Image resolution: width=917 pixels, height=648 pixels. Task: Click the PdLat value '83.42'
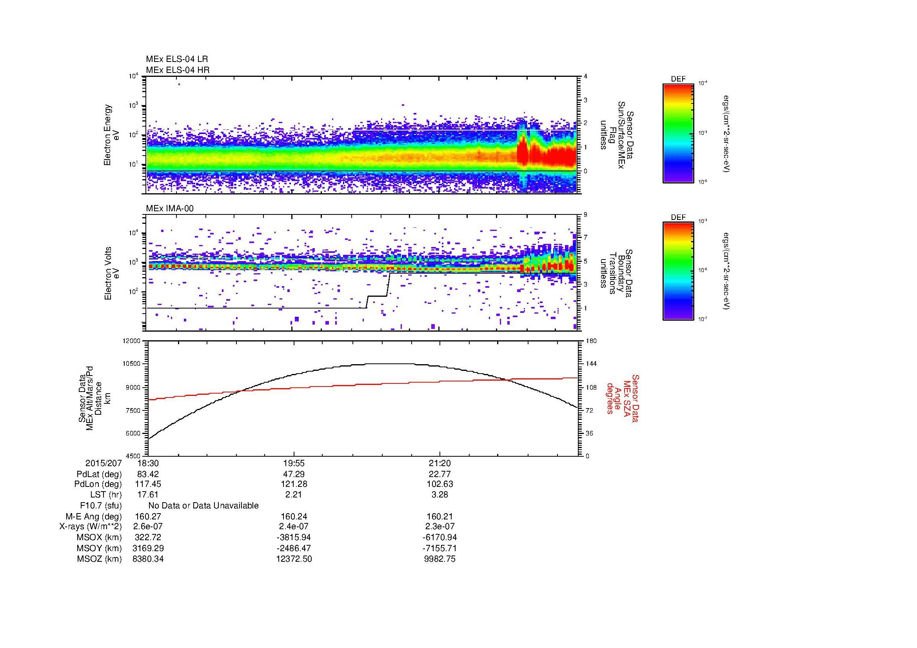click(x=148, y=474)
